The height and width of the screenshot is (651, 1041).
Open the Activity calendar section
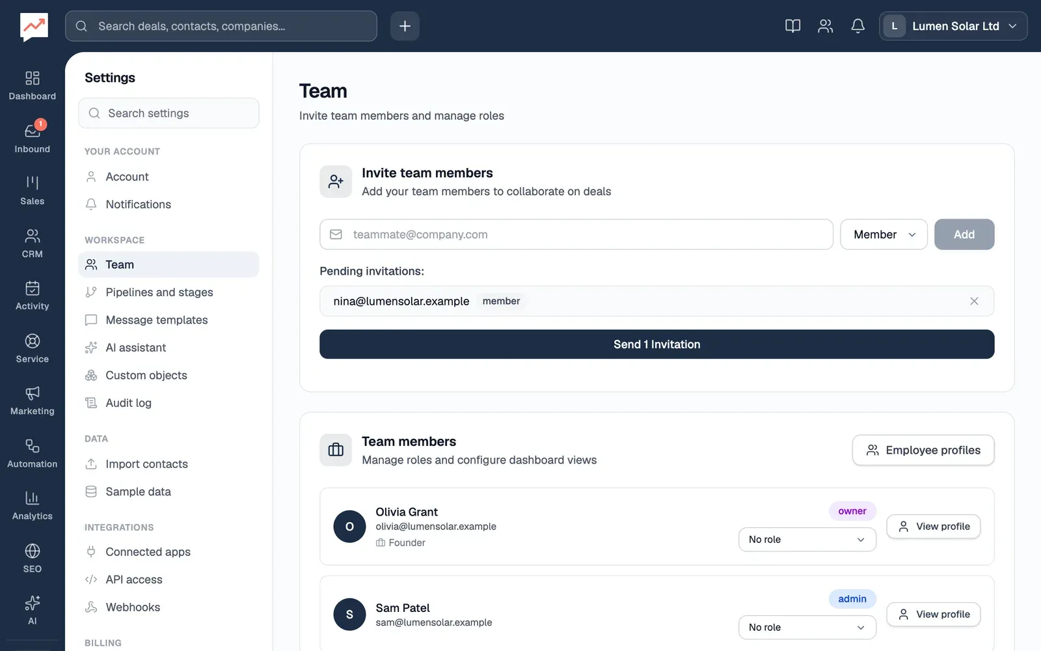coord(32,296)
